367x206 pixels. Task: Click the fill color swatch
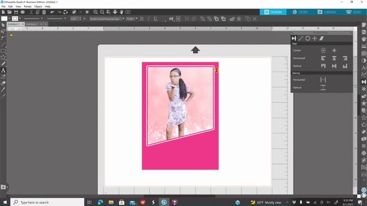4,18
